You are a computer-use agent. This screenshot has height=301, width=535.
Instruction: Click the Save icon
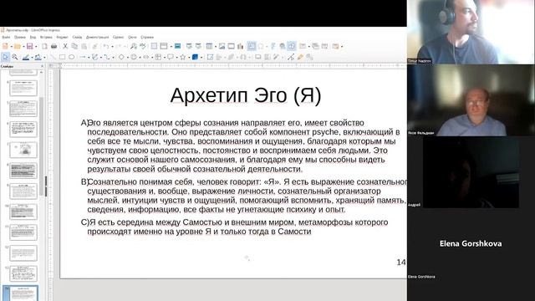30,46
